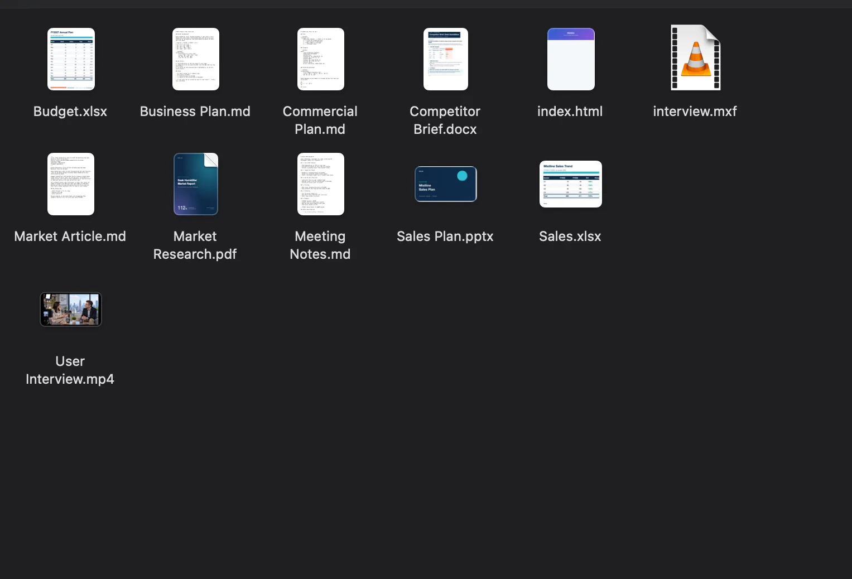Click the "Market Article.md" file name
The height and width of the screenshot is (579, 852).
click(x=70, y=237)
